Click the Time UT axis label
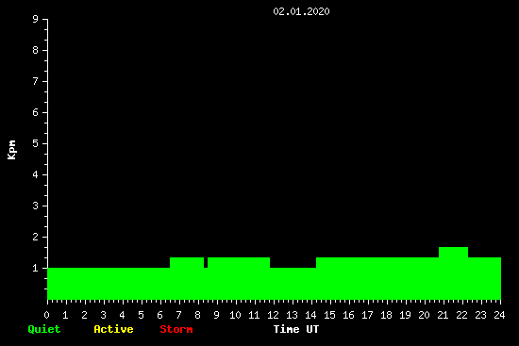Image resolution: width=519 pixels, height=346 pixels. pyautogui.click(x=296, y=329)
